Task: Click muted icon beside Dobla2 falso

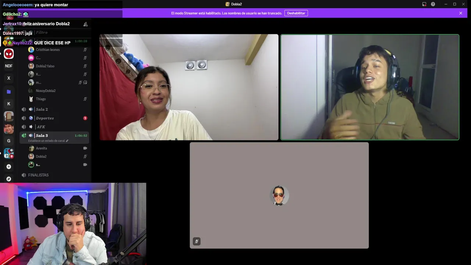Action: tap(85, 66)
